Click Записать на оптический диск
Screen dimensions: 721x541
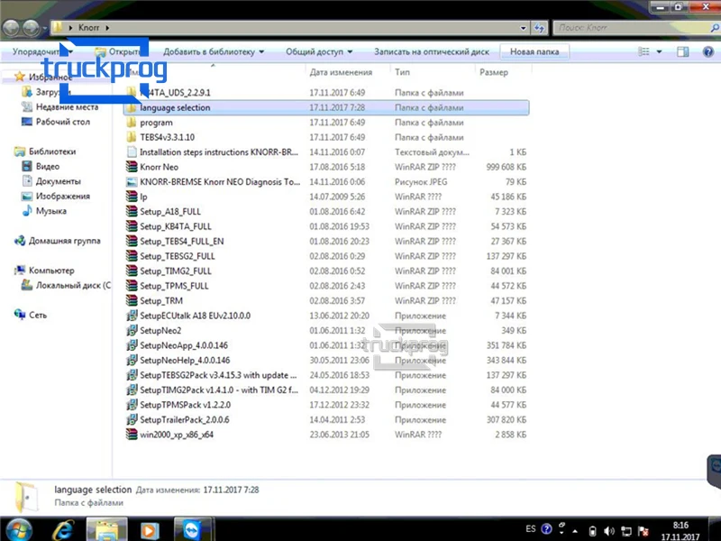432,52
